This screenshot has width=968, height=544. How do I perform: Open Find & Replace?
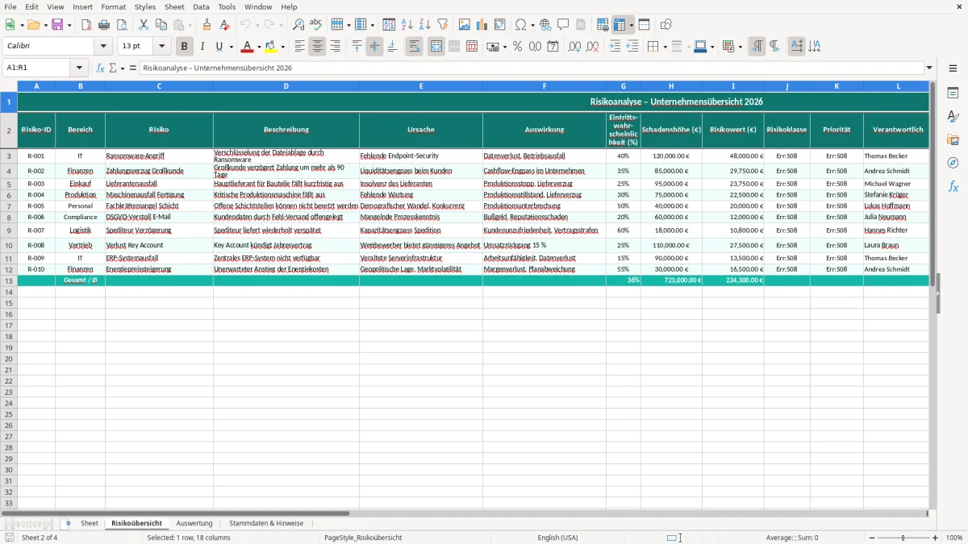[298, 25]
